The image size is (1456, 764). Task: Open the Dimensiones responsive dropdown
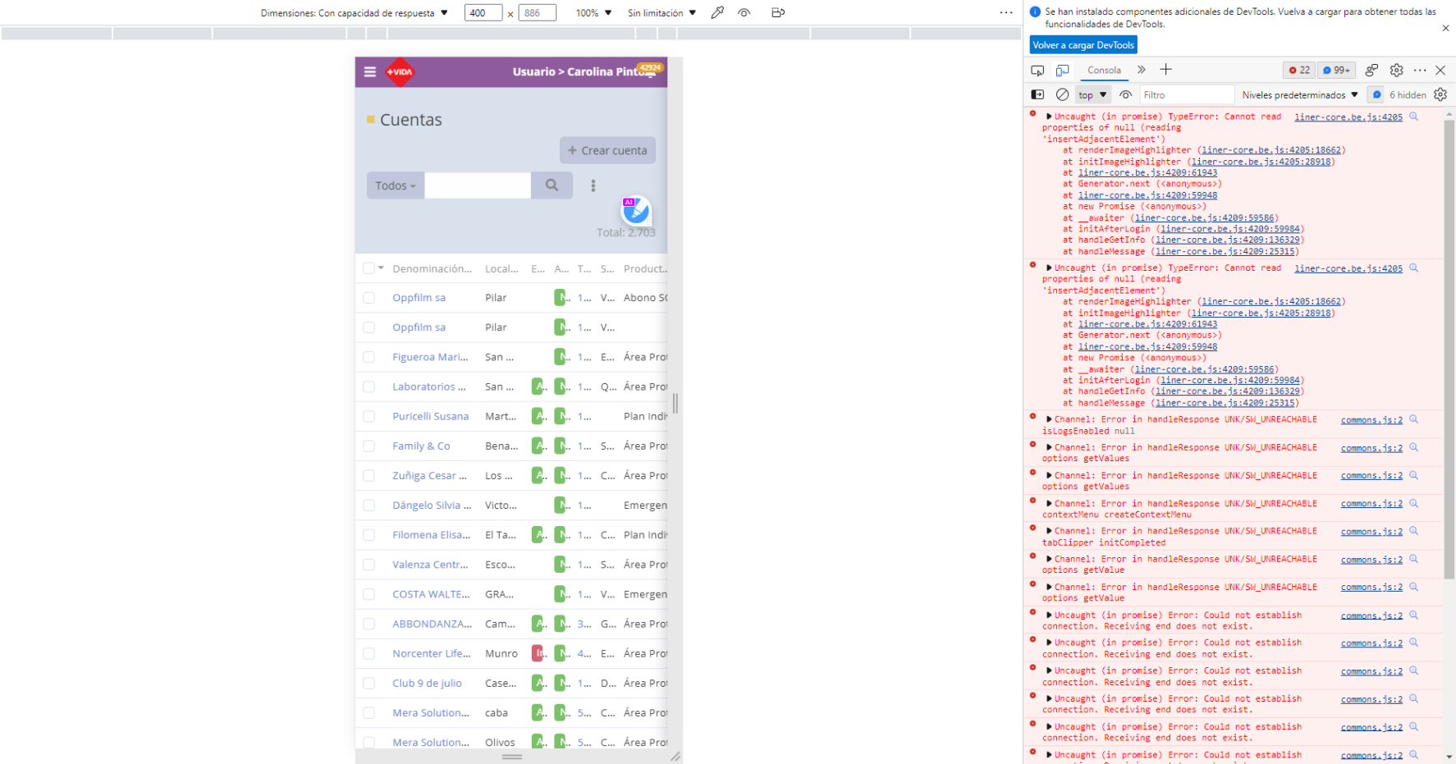click(x=355, y=12)
